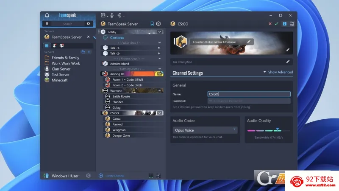The image size is (339, 191).
Task: Click the channel Password field
Action: pyautogui.click(x=249, y=101)
